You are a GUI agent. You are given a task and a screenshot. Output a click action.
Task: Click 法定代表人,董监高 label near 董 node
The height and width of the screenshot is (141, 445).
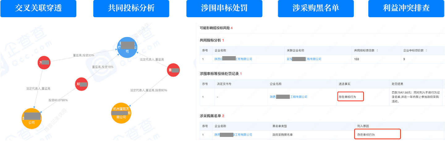pyautogui.click(x=152, y=59)
